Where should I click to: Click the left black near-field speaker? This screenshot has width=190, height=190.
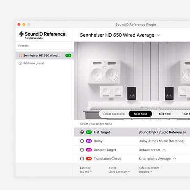[131, 94]
